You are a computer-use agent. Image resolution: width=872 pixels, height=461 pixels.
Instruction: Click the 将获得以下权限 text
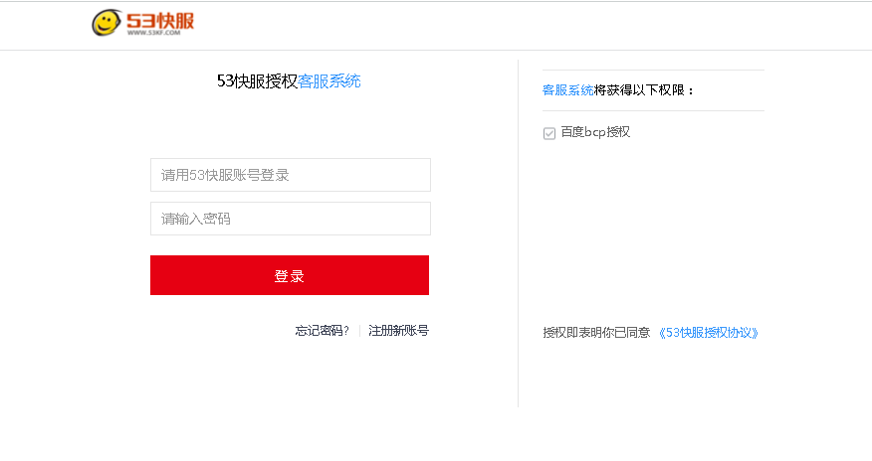pyautogui.click(x=644, y=90)
